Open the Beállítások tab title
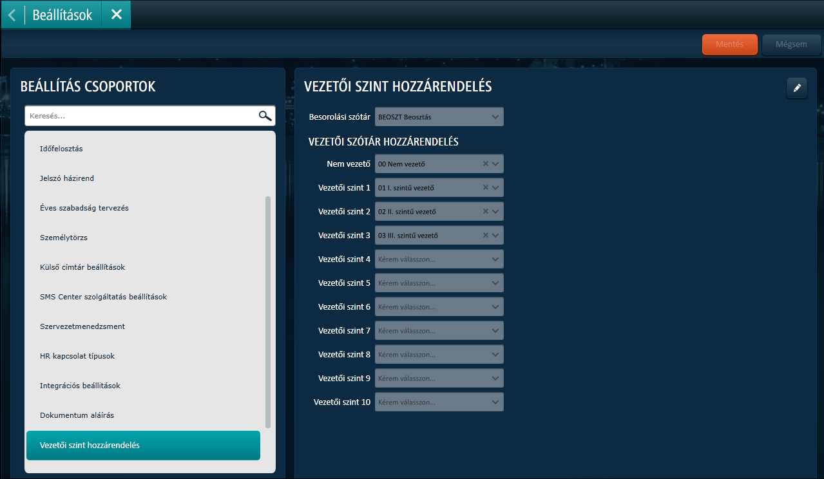 [62, 15]
